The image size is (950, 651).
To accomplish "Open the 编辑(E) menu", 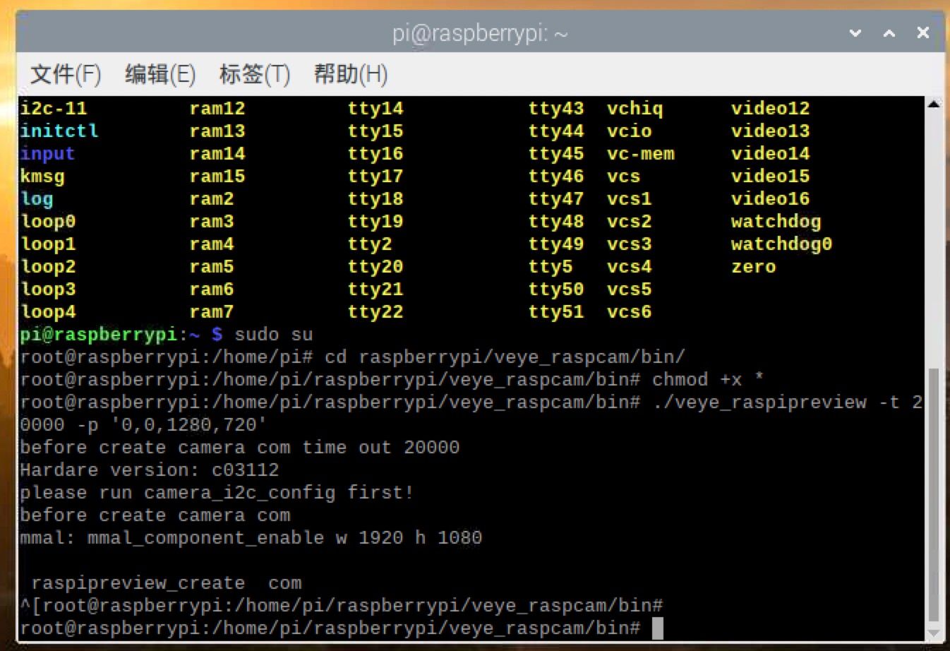I will coord(160,74).
